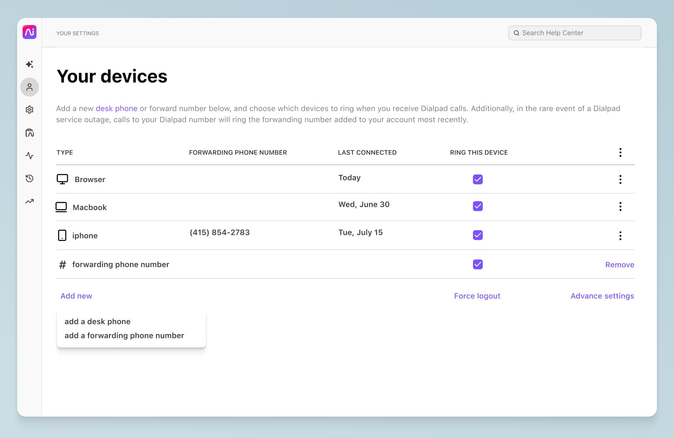Click the Browser device name
Screen dimensions: 674x438
click(90, 180)
